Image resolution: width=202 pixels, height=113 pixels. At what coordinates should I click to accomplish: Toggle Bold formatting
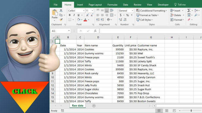[70, 15]
